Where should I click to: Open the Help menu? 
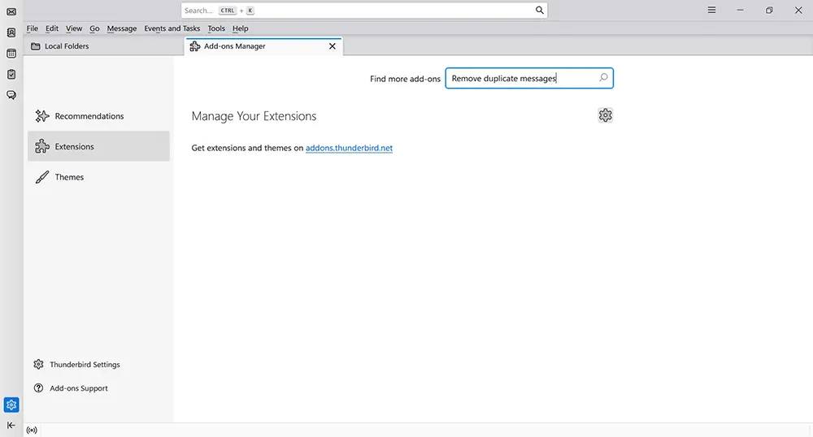tap(240, 28)
